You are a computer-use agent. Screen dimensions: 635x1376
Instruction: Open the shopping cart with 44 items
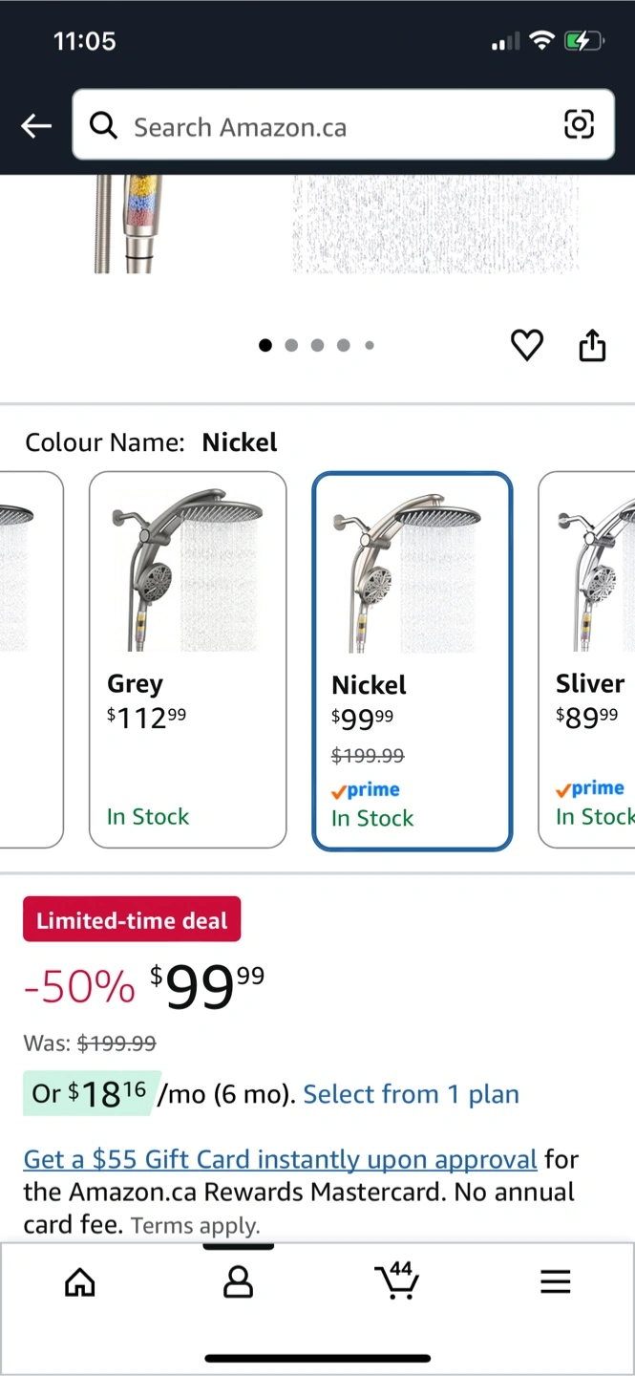(x=396, y=1280)
